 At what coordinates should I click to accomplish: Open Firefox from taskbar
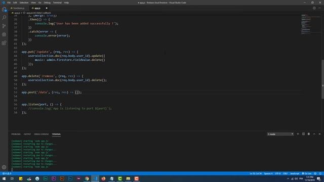(103, 178)
